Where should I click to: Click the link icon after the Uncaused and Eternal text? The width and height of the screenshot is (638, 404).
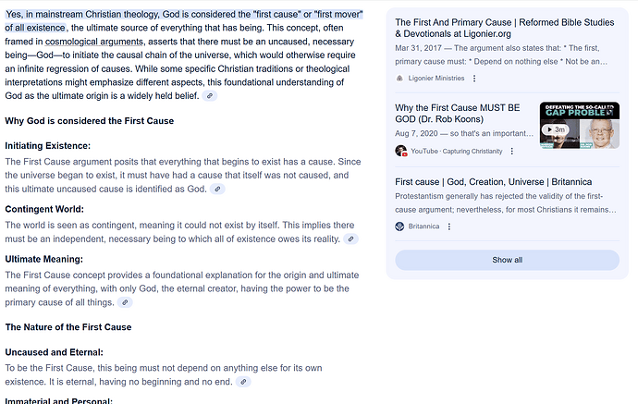pos(243,382)
